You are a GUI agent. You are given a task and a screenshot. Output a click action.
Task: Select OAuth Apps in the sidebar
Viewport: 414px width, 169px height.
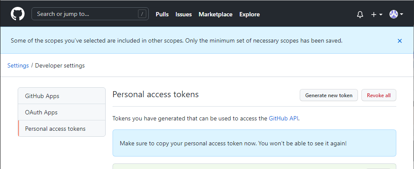coord(62,112)
